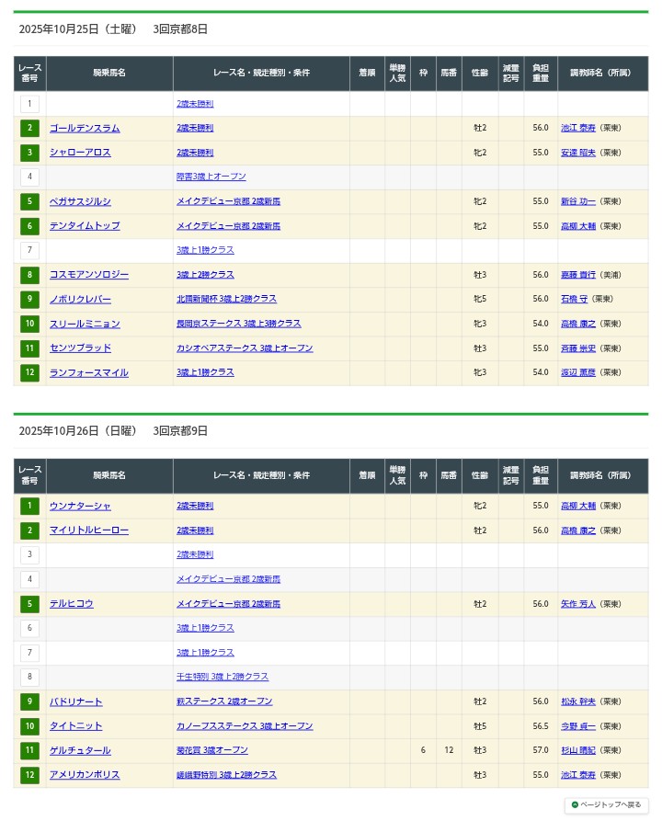This screenshot has height=821, width=662.
Task: Open 北國新聞杯 3歳上2勝クラス race link
Action: coord(226,299)
